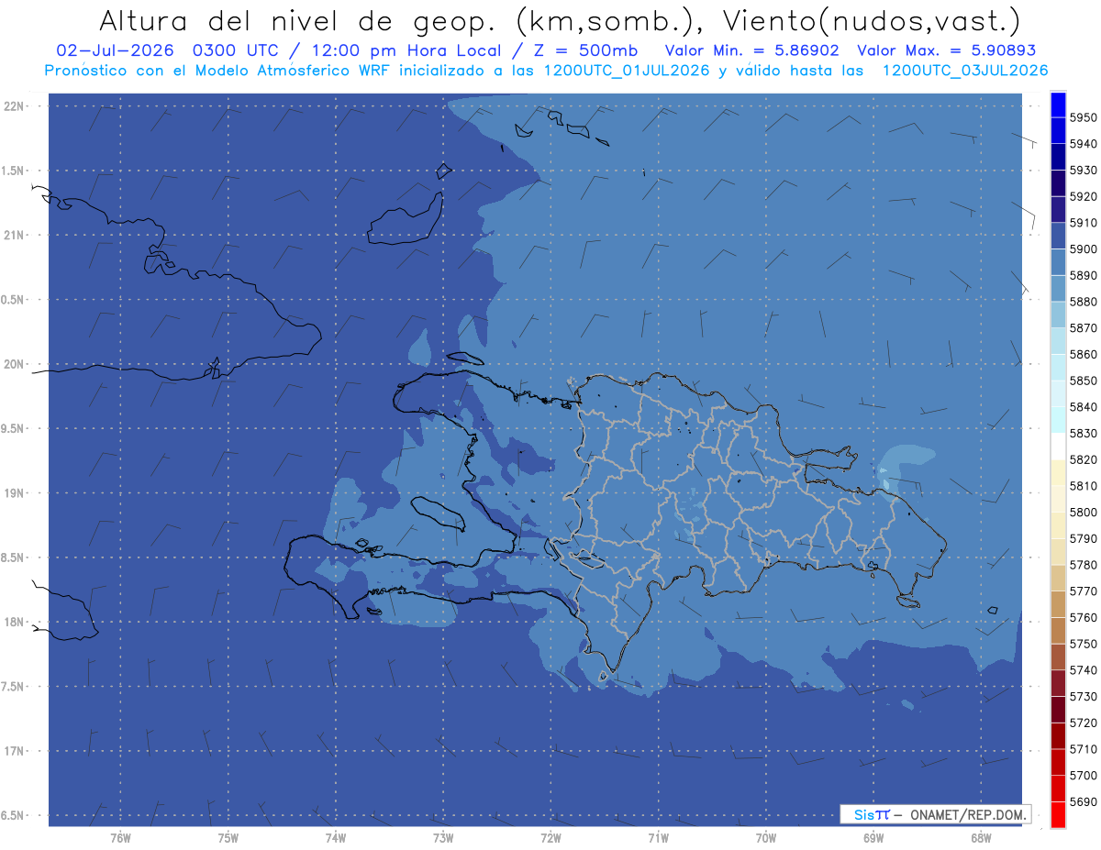
Task: Pick the tan legend swatch between 5760 and 5770
Action: click(1057, 605)
